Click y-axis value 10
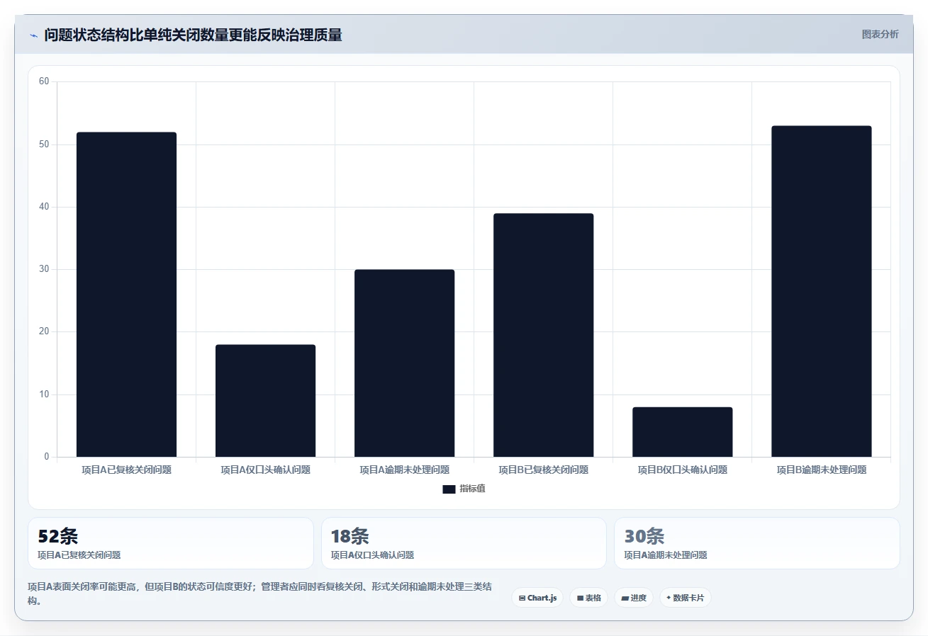 [x=44, y=394]
